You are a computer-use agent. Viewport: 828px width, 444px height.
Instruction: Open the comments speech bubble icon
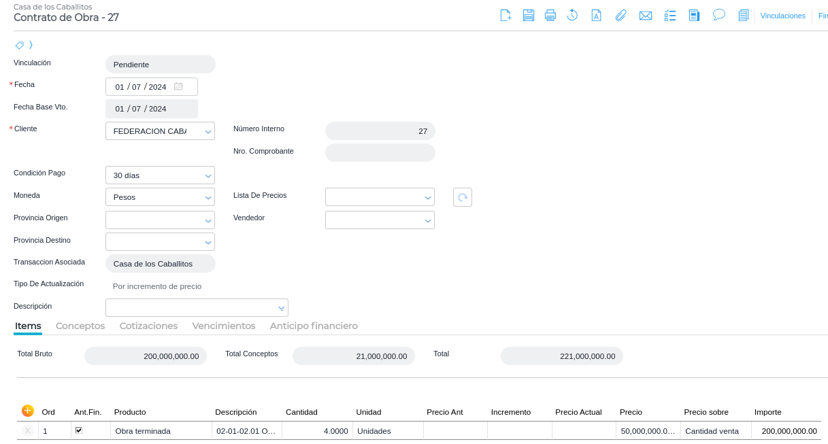718,15
